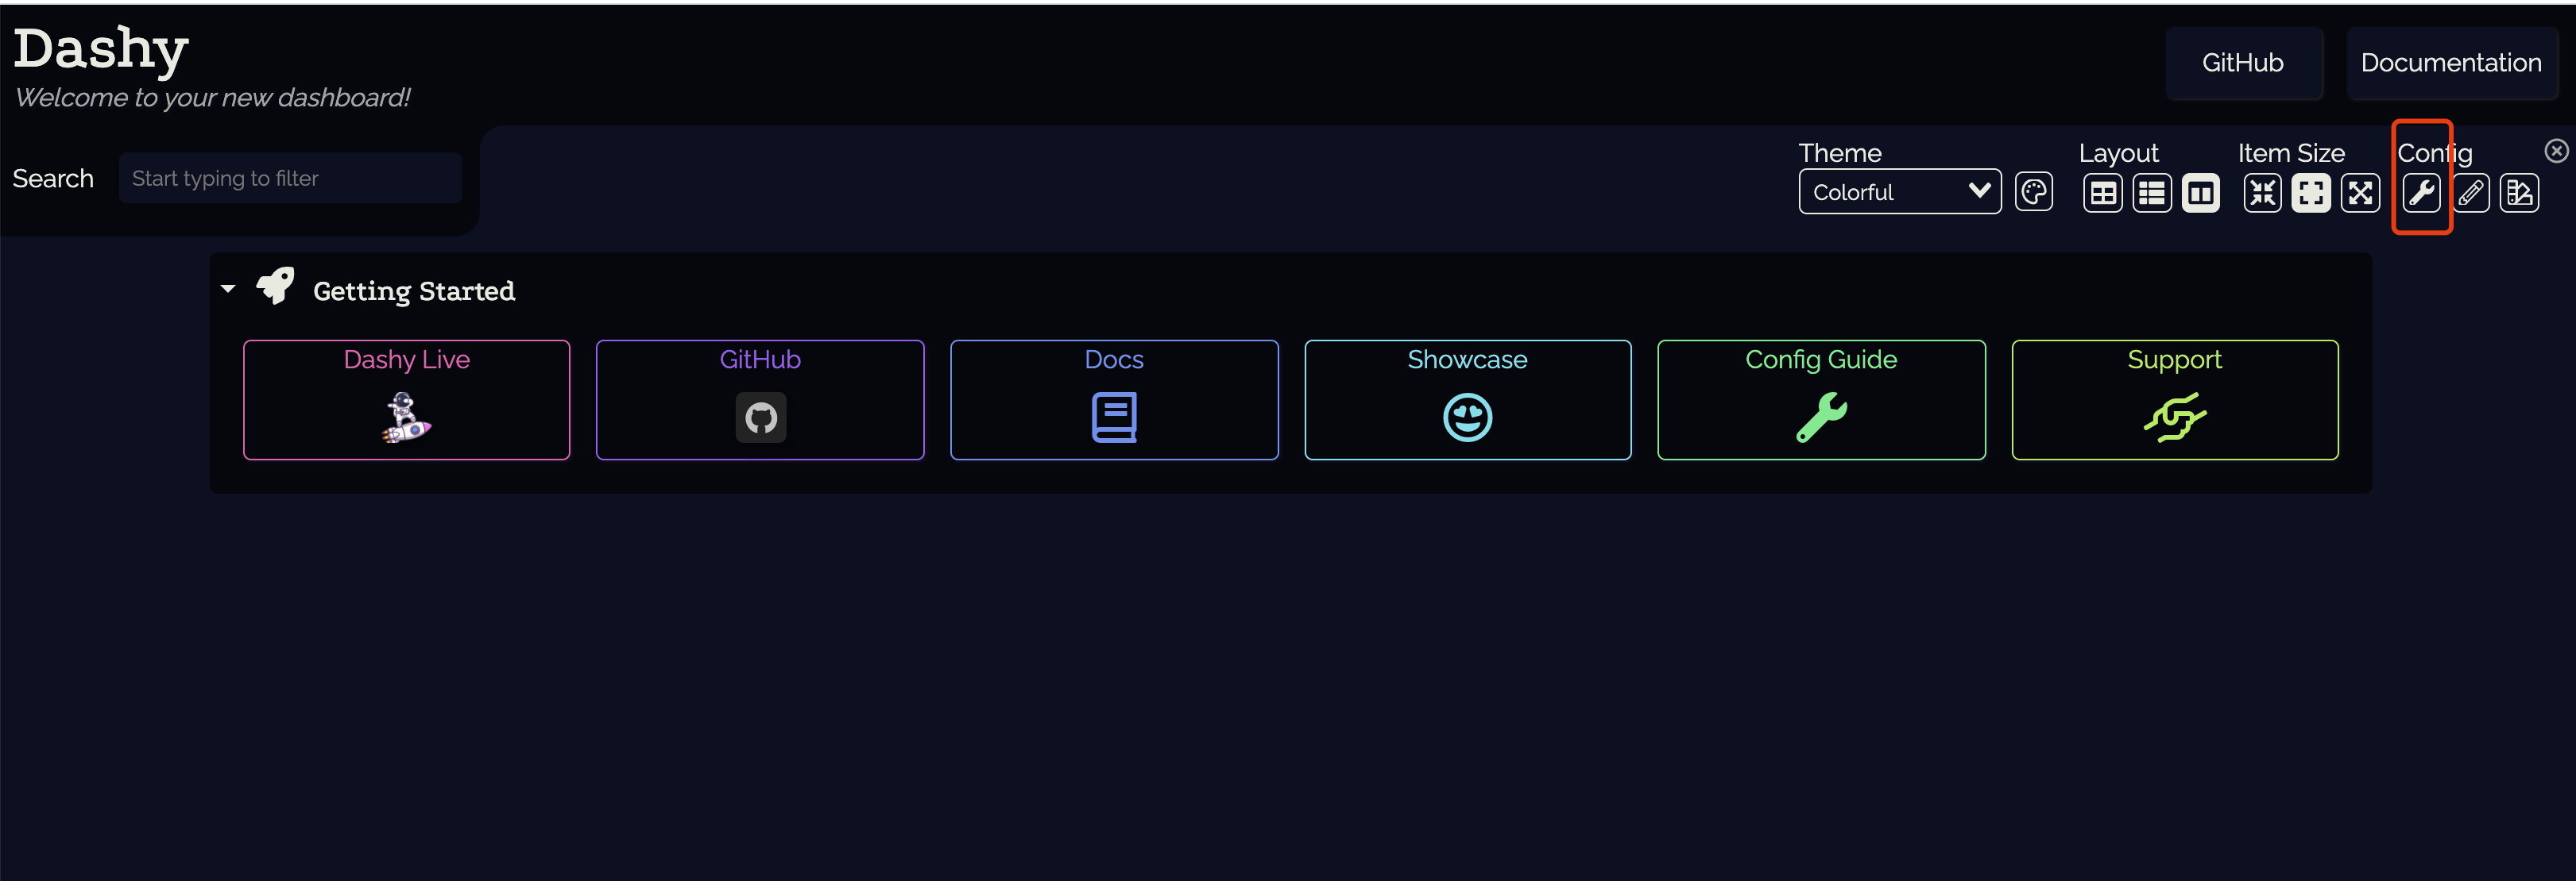Viewport: 2576px width, 881px height.
Task: Switch to vertical list layout
Action: [2151, 193]
